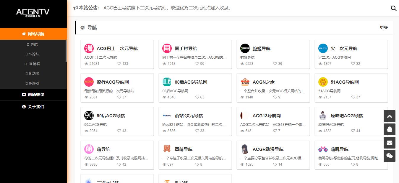The height and width of the screenshot is (183, 399).
Task: Click the 同手村导航 logo icon
Action: [x=167, y=48]
